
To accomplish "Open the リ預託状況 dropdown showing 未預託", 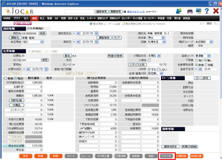I will point(154,56).
